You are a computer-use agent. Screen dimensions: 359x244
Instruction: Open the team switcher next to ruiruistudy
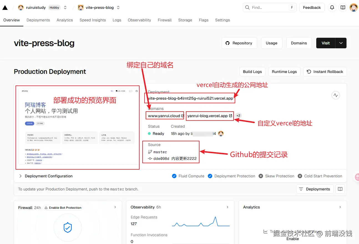65,7
